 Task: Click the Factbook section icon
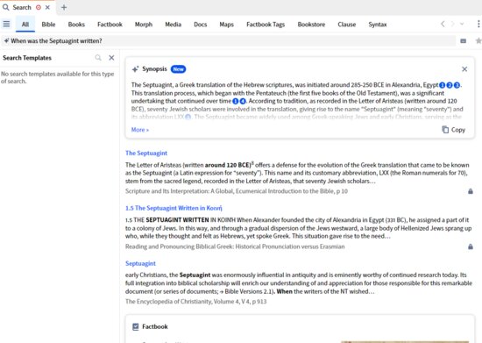click(x=136, y=326)
